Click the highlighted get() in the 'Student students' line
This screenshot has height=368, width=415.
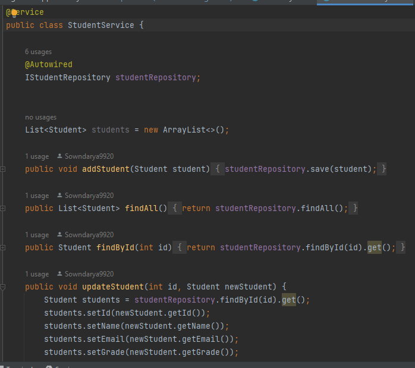[289, 300]
